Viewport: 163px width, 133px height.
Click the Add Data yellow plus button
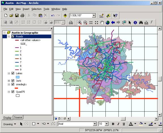[x=65, y=16]
